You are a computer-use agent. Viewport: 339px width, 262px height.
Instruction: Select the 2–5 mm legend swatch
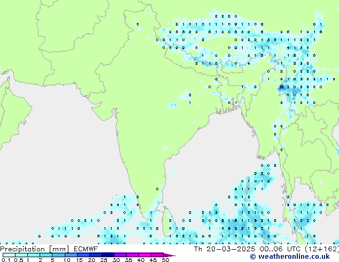(46, 255)
